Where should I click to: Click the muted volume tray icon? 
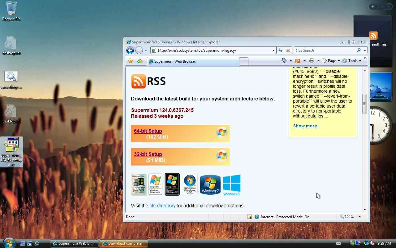pyautogui.click(x=372, y=243)
